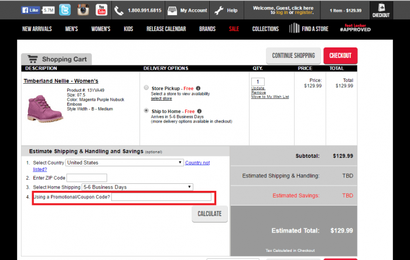Open the Sale menu item
410x260 pixels.
[234, 29]
